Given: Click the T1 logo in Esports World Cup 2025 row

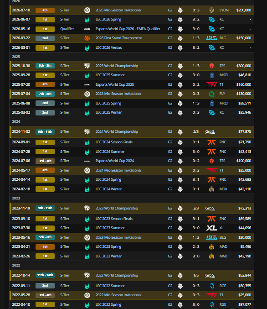Looking at the screenshot, I should coord(211,84).
